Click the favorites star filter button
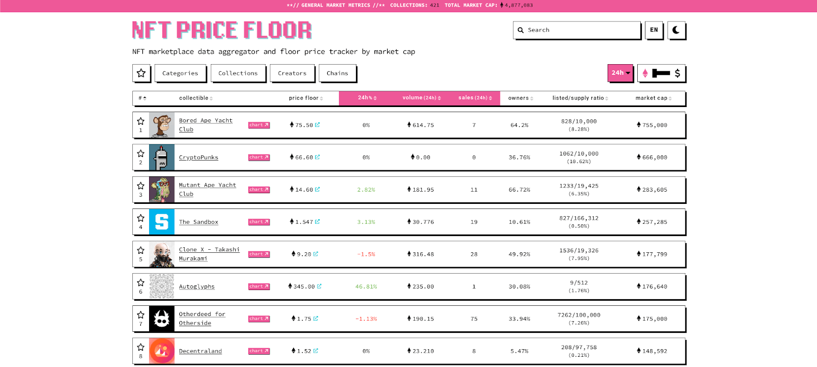Screen dimensions: 817x367 141,73
